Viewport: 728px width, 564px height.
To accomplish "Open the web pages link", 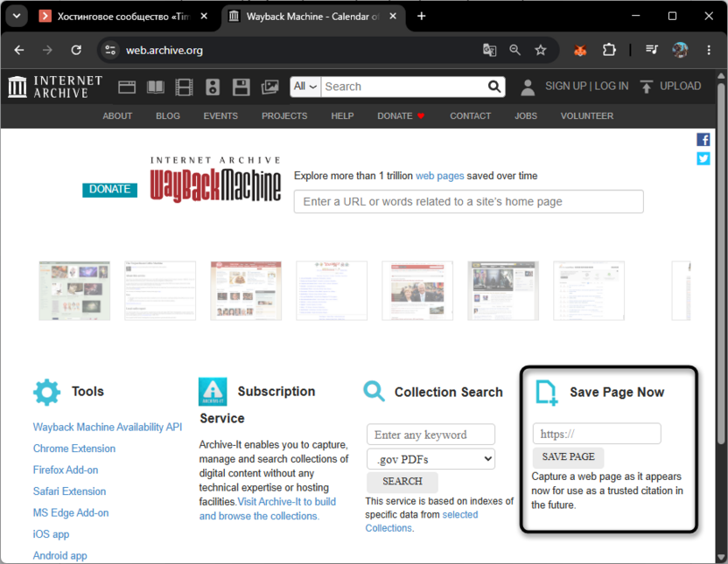I will click(x=439, y=176).
